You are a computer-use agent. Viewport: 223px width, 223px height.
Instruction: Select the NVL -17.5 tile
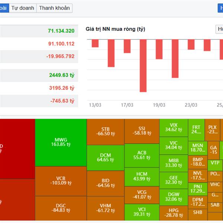198,176
